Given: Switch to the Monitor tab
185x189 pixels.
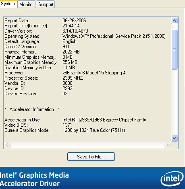Looking at the screenshot, I should (27, 4).
